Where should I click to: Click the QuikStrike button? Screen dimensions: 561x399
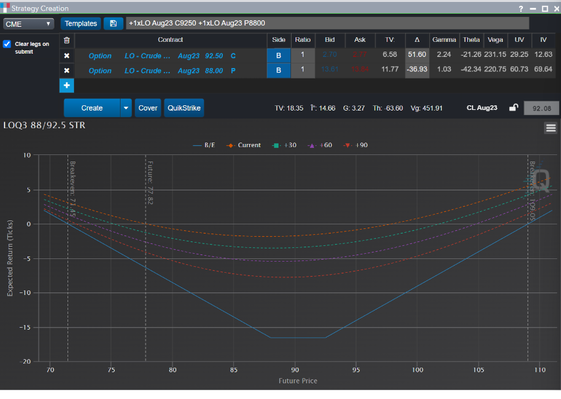(184, 108)
